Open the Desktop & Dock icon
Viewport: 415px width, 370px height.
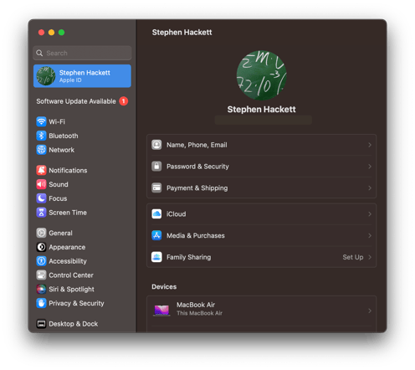point(41,324)
